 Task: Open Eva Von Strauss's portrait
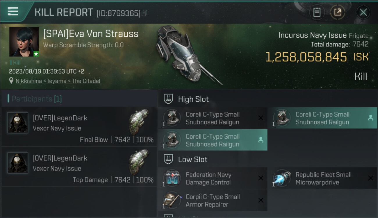click(x=24, y=42)
